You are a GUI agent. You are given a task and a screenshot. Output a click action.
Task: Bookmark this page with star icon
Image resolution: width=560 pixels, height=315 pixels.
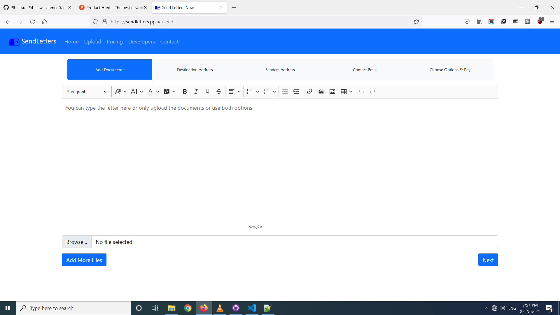416,22
